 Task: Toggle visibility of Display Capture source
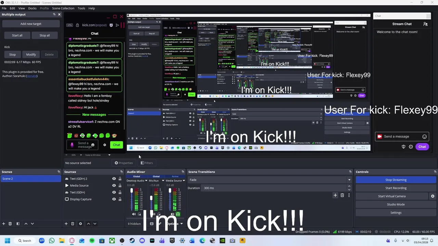(x=114, y=199)
